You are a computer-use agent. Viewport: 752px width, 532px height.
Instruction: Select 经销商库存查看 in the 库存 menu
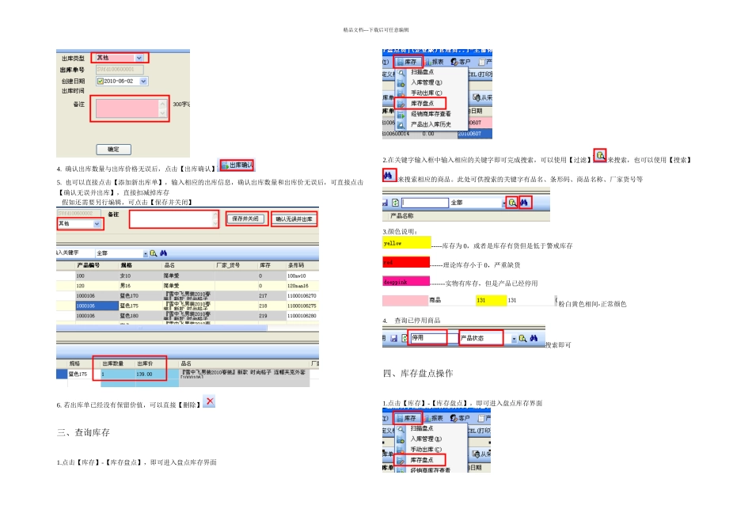(x=431, y=114)
